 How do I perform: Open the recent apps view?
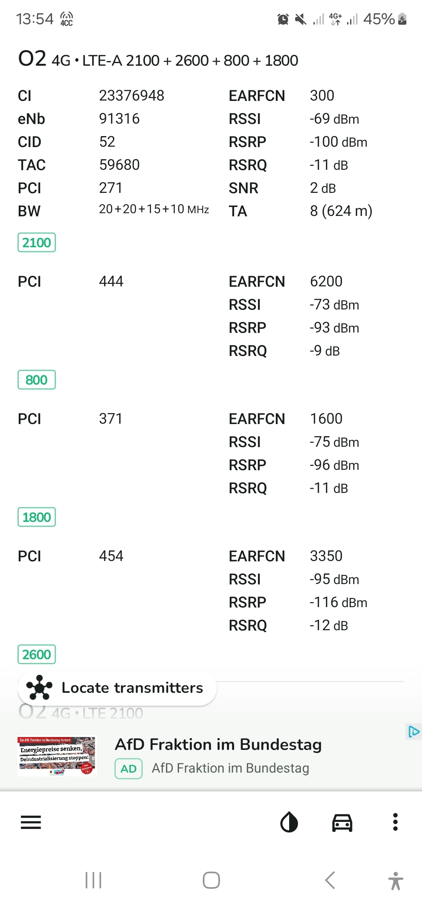[x=93, y=880]
